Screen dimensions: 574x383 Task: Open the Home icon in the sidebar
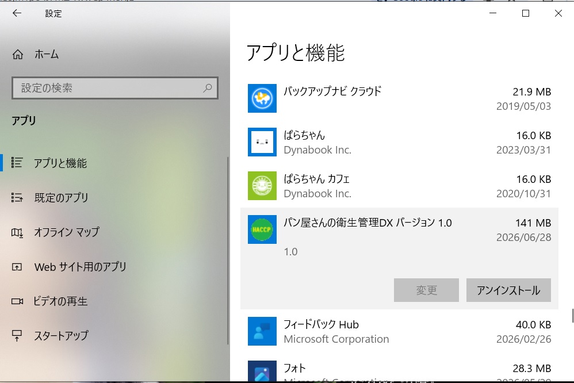(x=18, y=55)
